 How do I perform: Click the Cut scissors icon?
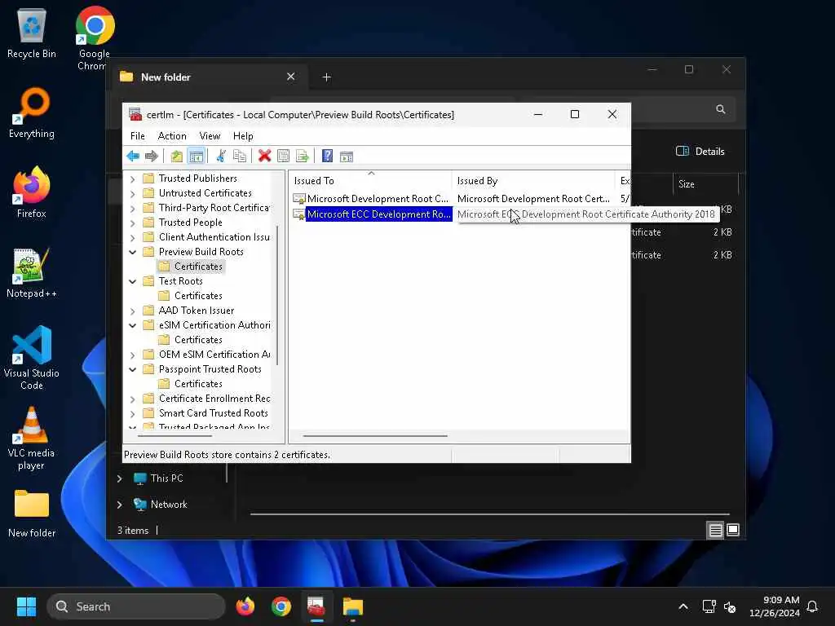pos(221,156)
